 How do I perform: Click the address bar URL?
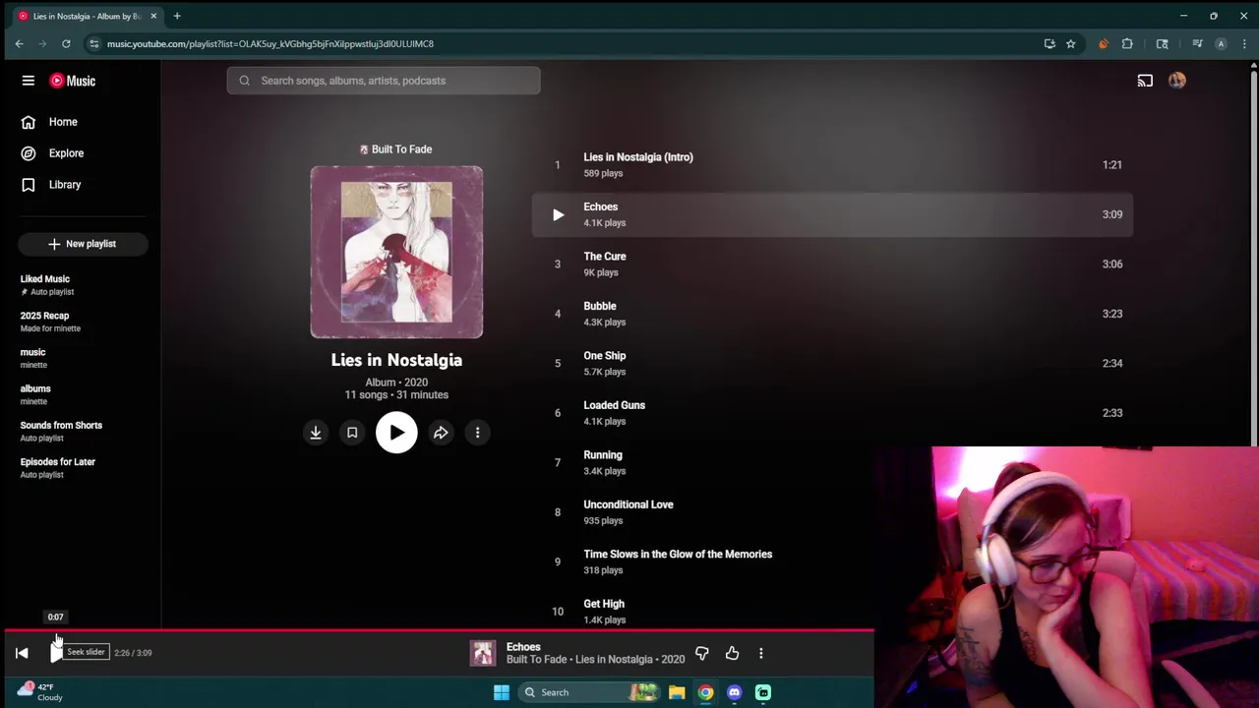coord(270,43)
